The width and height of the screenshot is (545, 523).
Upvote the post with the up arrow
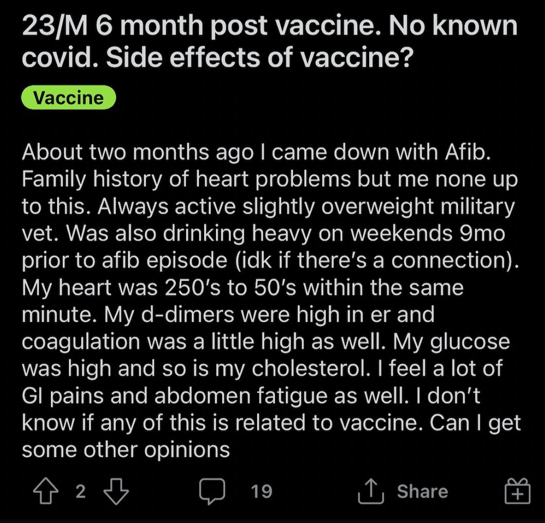point(46,491)
